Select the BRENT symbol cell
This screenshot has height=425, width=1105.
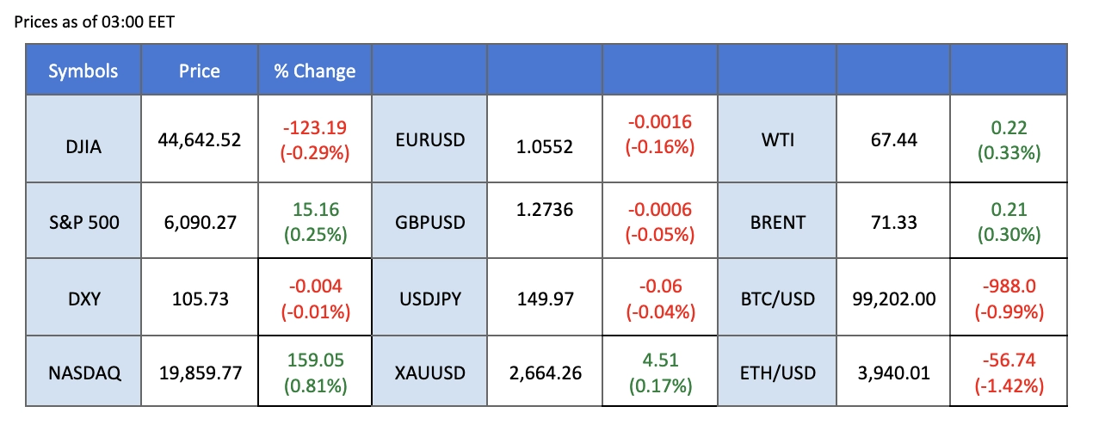click(x=777, y=223)
